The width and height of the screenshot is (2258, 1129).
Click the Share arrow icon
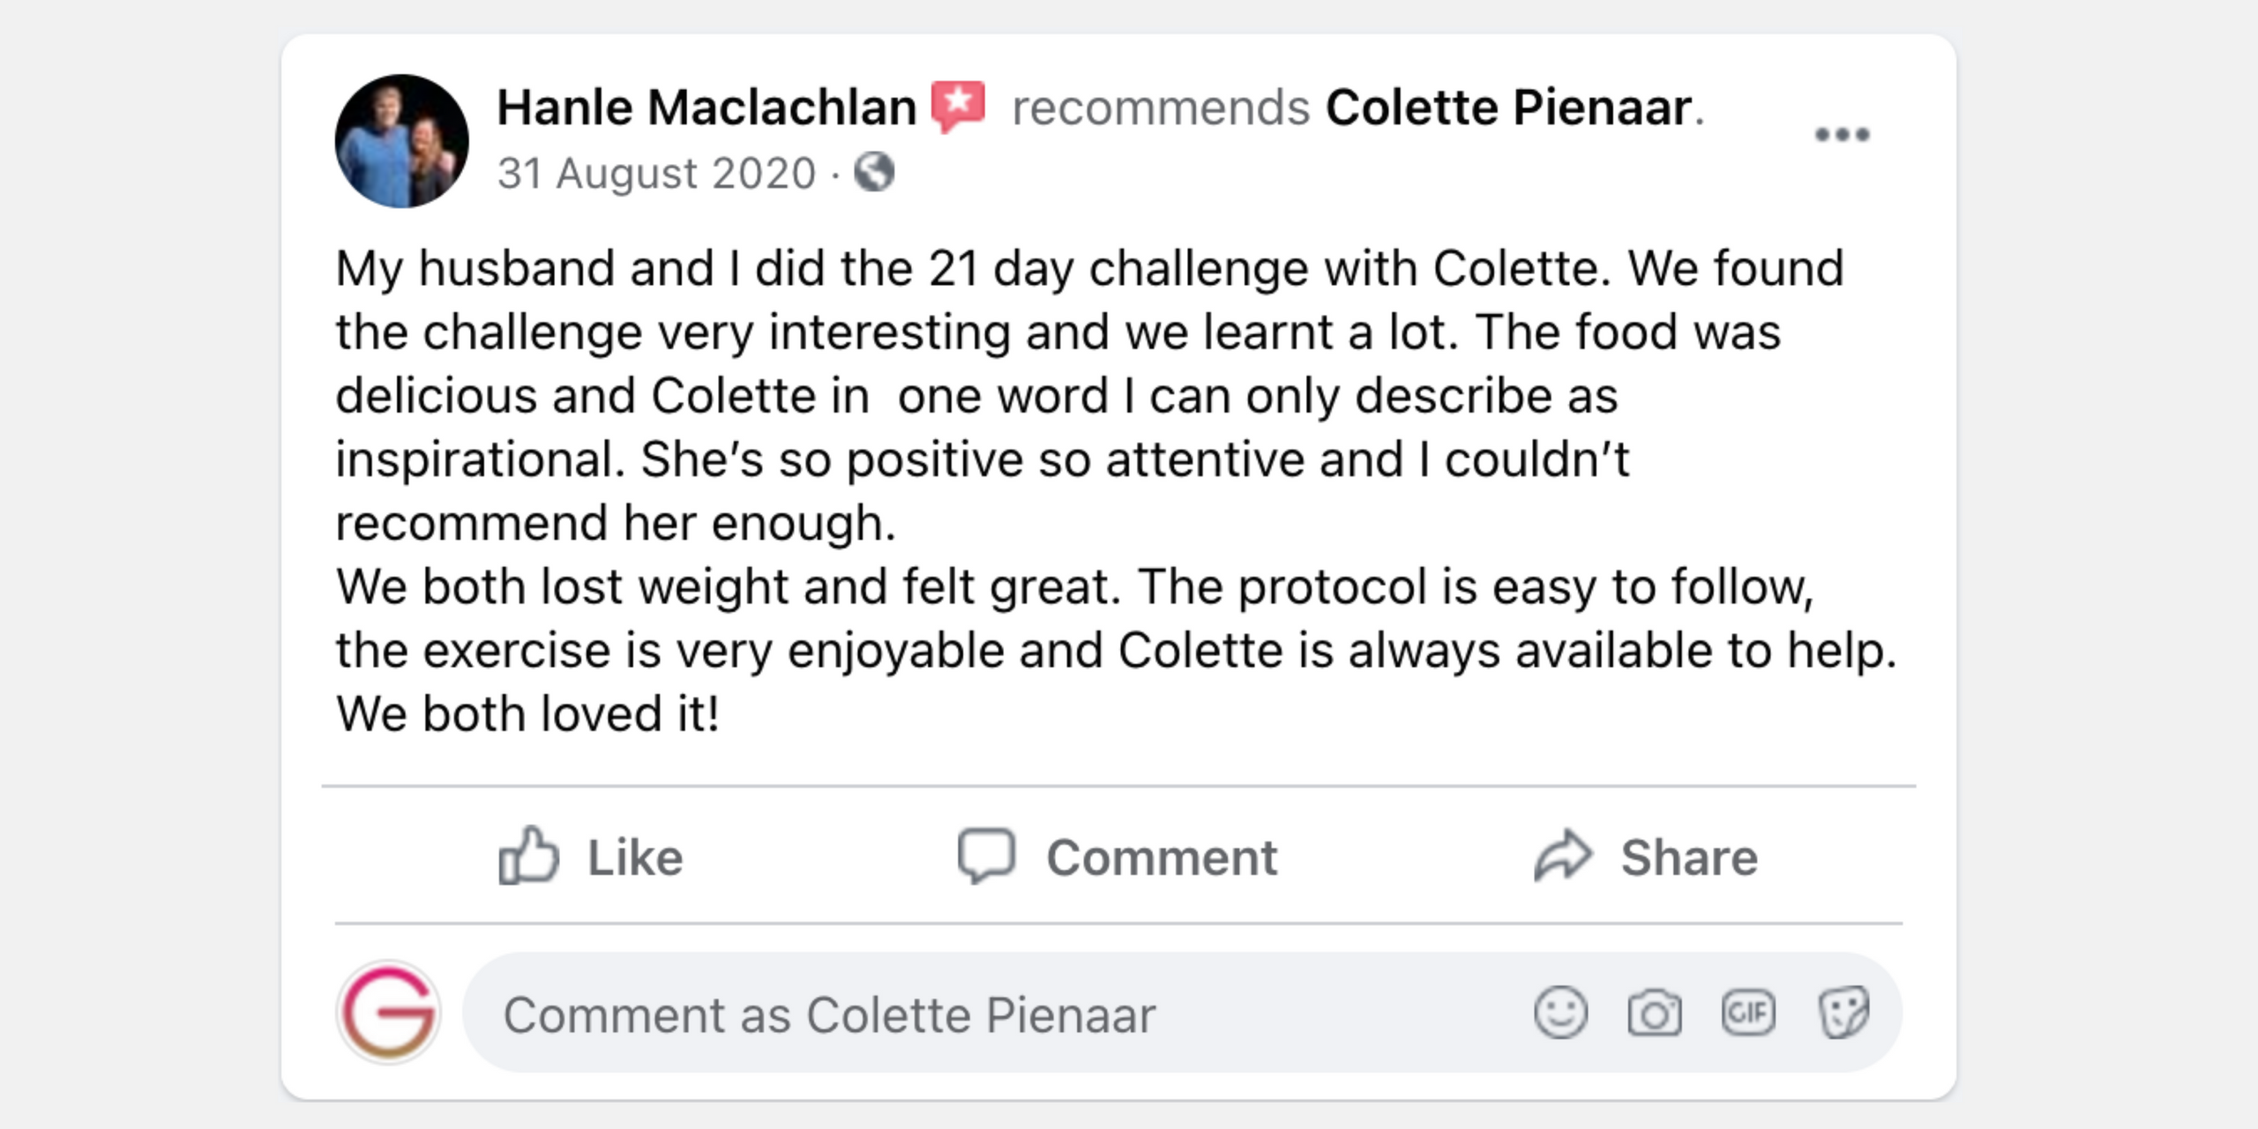click(1562, 856)
